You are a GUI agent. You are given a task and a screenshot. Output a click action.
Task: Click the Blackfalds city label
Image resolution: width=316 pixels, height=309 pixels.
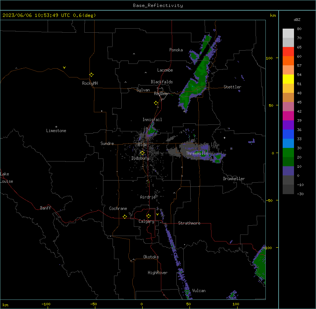(162, 82)
